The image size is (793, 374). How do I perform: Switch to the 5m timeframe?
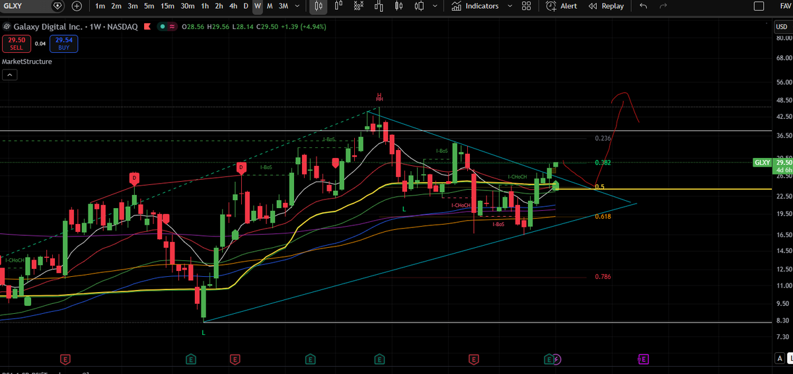tap(149, 6)
